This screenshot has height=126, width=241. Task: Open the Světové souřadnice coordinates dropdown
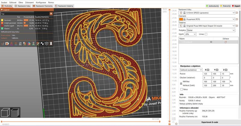tap(191, 70)
